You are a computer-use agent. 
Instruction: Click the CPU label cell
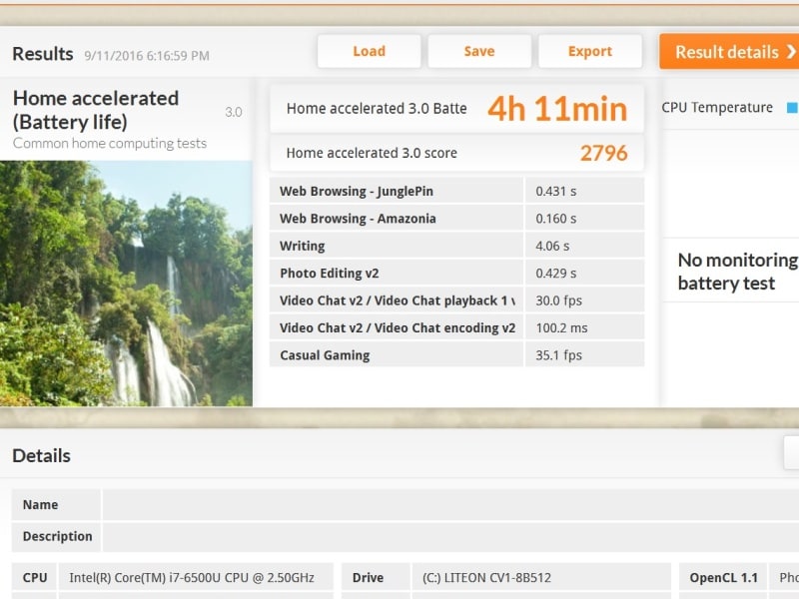point(35,578)
